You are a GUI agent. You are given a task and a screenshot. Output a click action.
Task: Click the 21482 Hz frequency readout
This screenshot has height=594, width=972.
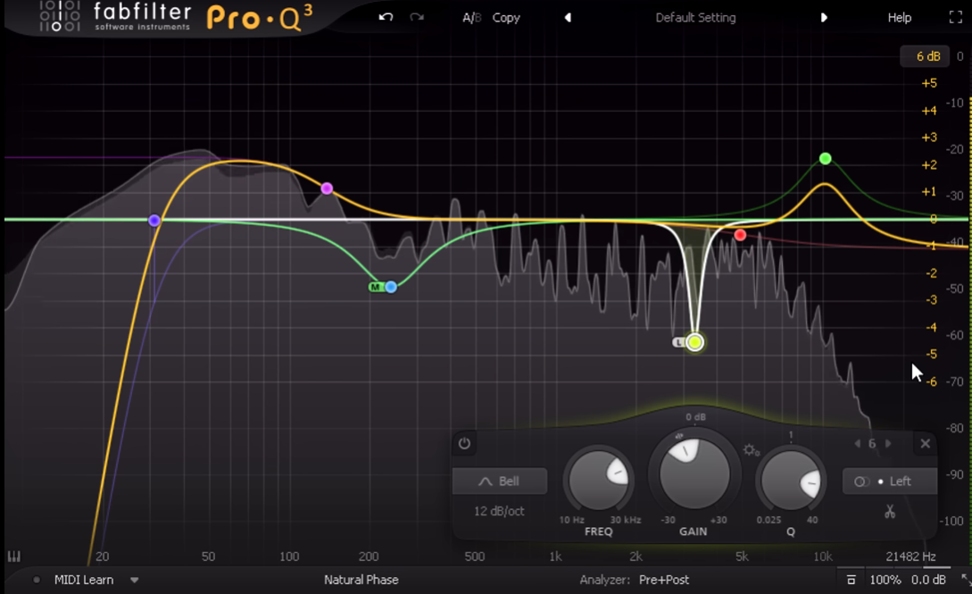tap(910, 556)
